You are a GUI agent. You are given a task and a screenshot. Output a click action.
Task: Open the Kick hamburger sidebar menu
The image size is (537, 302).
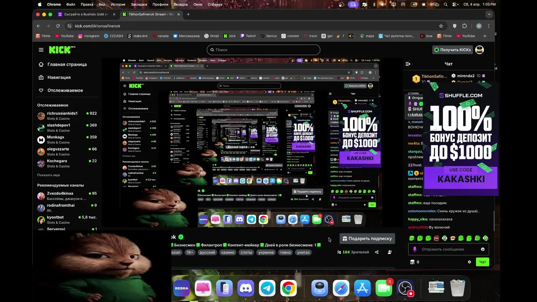(x=41, y=49)
